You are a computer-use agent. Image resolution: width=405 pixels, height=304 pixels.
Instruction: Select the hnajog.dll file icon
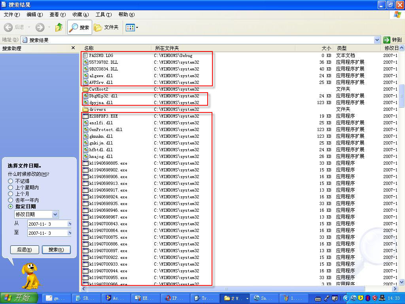[85, 156]
